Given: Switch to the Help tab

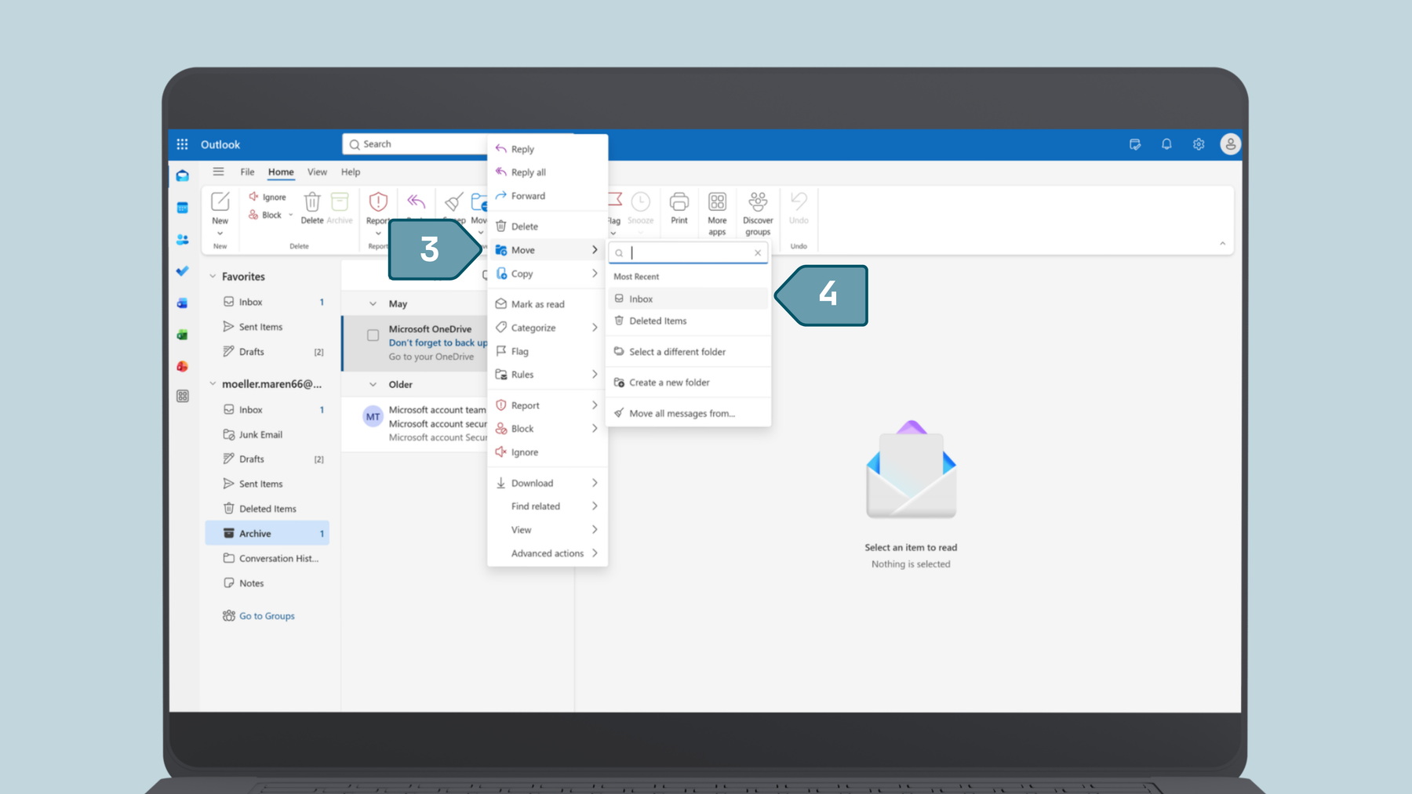Looking at the screenshot, I should [351, 172].
